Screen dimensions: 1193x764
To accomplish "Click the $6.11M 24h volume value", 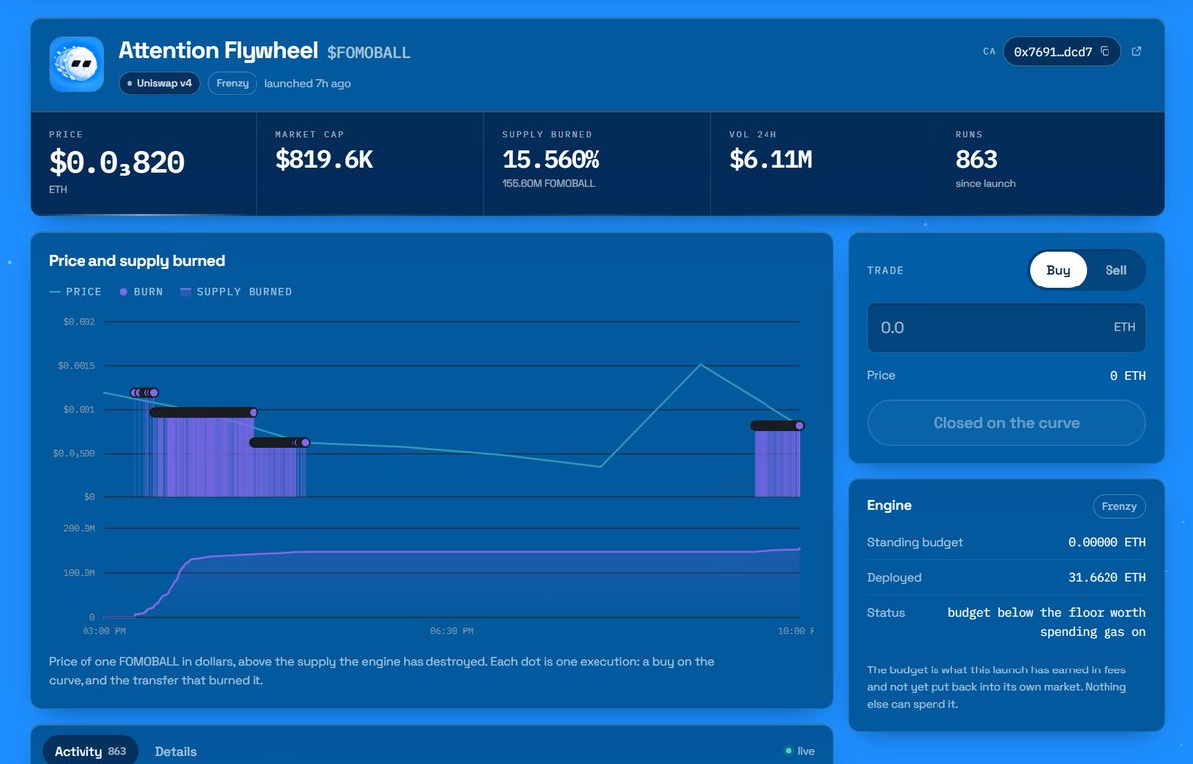I will pyautogui.click(x=770, y=159).
